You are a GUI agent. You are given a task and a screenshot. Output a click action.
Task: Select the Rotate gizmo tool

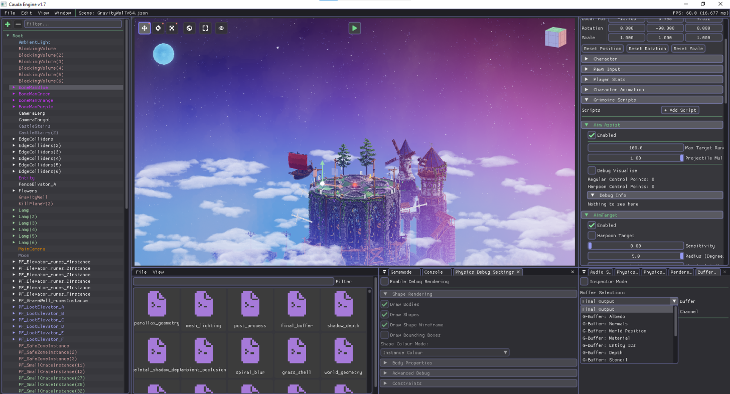coord(158,28)
